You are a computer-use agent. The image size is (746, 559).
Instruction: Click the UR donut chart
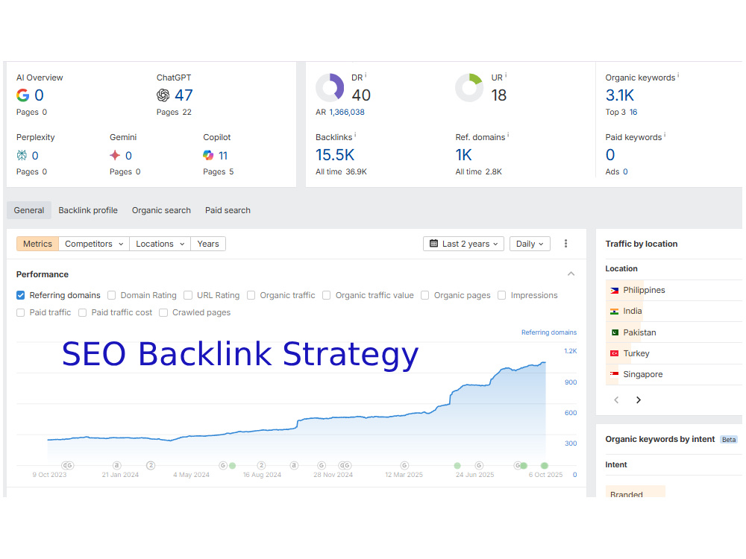469,88
